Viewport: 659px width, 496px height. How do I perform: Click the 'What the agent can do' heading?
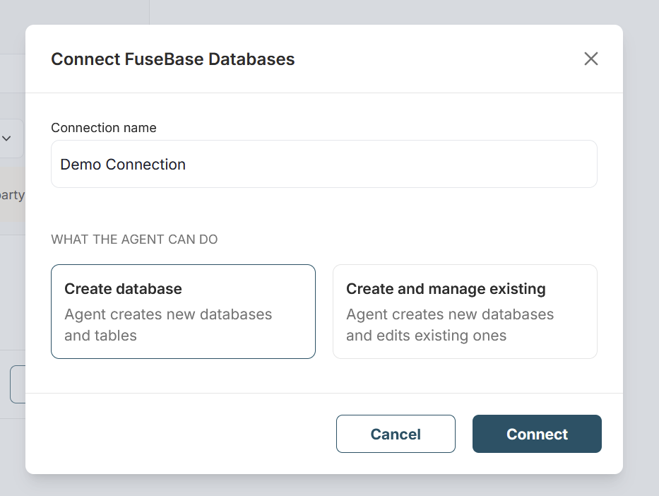point(134,240)
